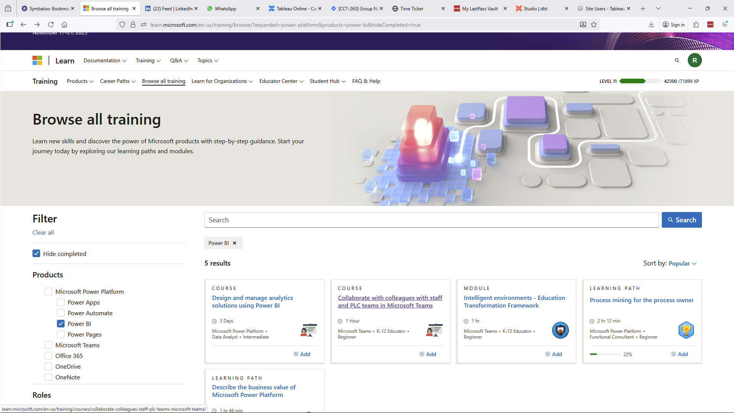Check the OneDrive filter checkbox
Image resolution: width=734 pixels, height=413 pixels.
(x=49, y=366)
